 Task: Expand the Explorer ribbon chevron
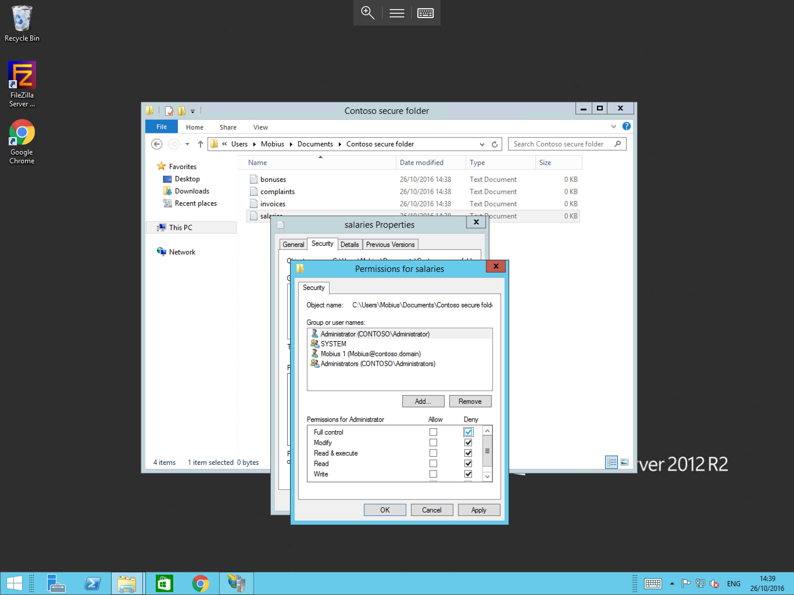pyautogui.click(x=614, y=126)
